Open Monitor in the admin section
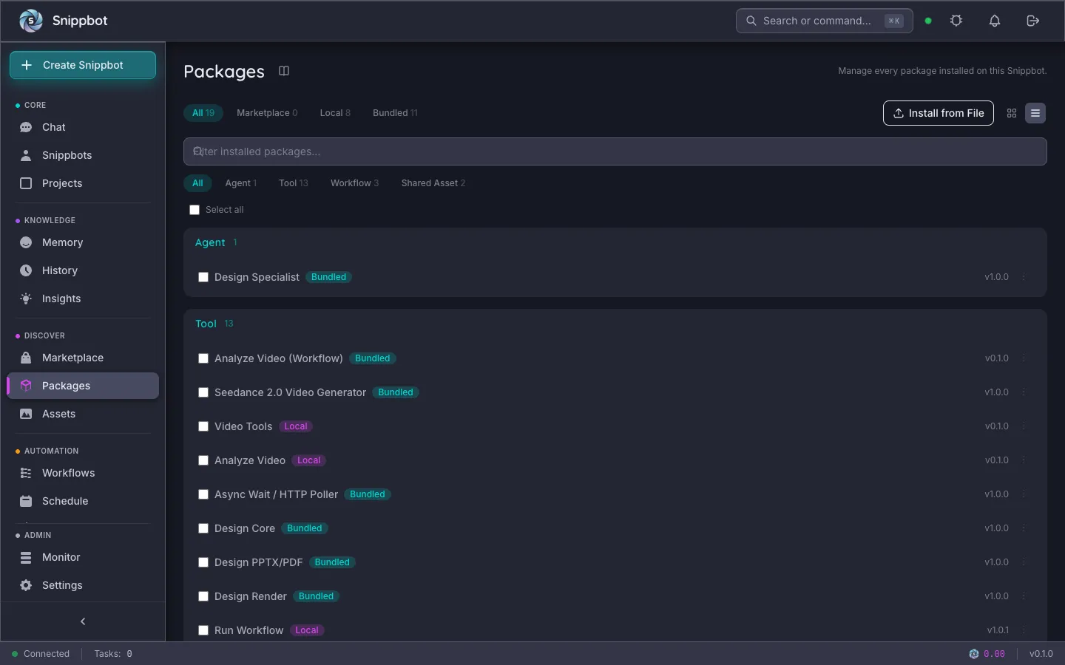The height and width of the screenshot is (665, 1065). click(x=83, y=557)
